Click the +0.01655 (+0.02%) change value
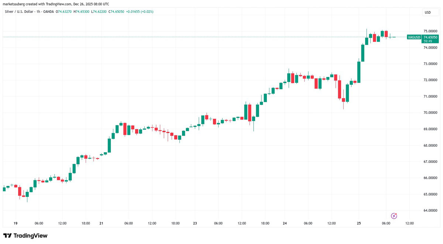Viewport: 443px width, 244px height. (x=140, y=12)
